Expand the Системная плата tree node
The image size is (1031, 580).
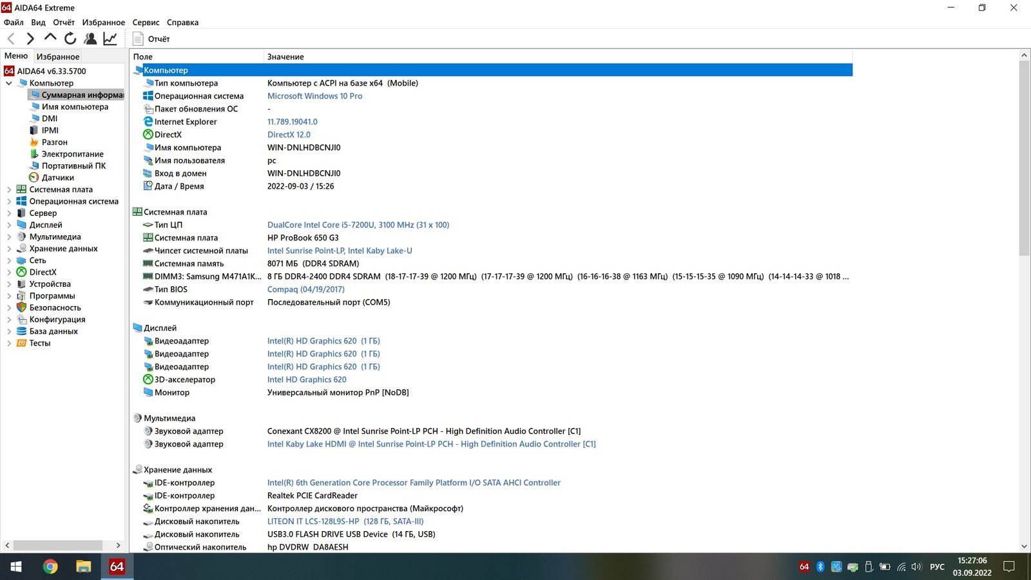(9, 189)
